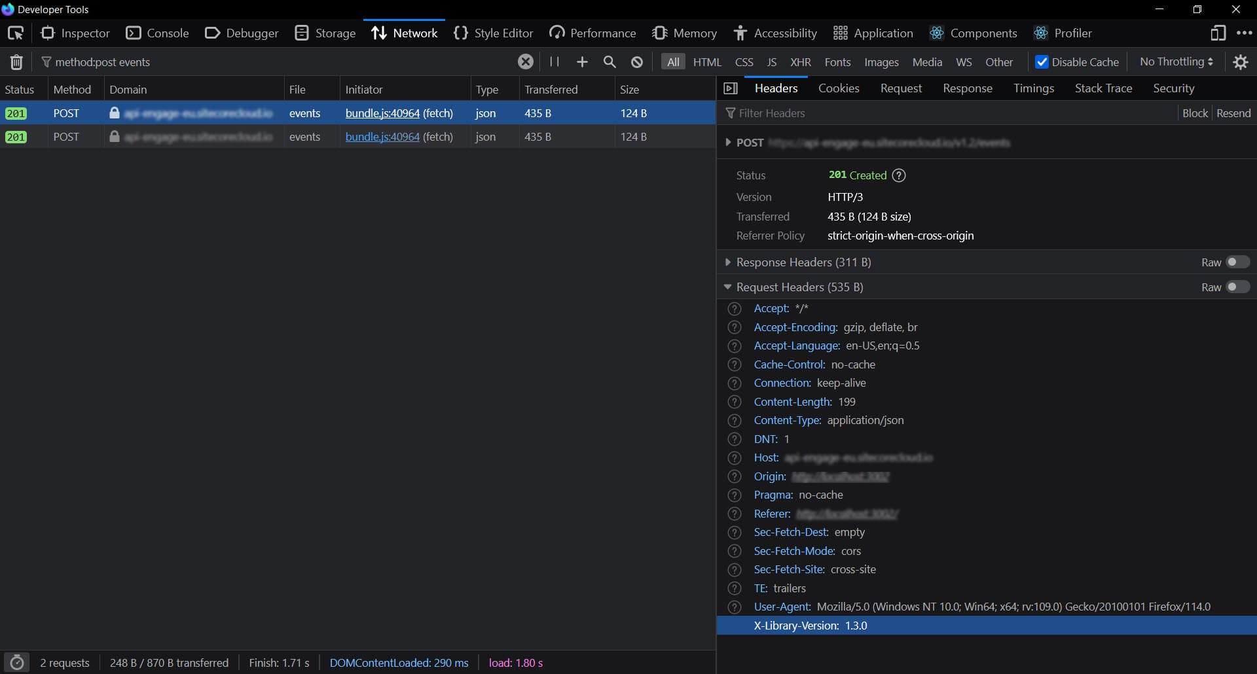Switch to the Cookies details tab
This screenshot has width=1257, height=674.
click(839, 88)
